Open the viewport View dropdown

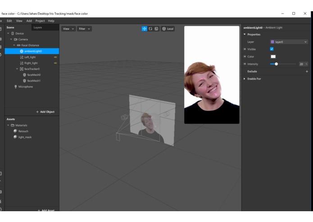tap(68, 29)
